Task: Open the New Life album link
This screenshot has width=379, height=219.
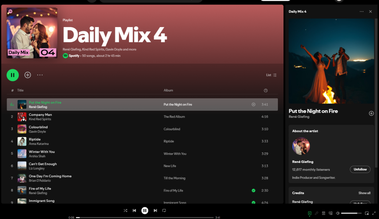Action: click(170, 166)
